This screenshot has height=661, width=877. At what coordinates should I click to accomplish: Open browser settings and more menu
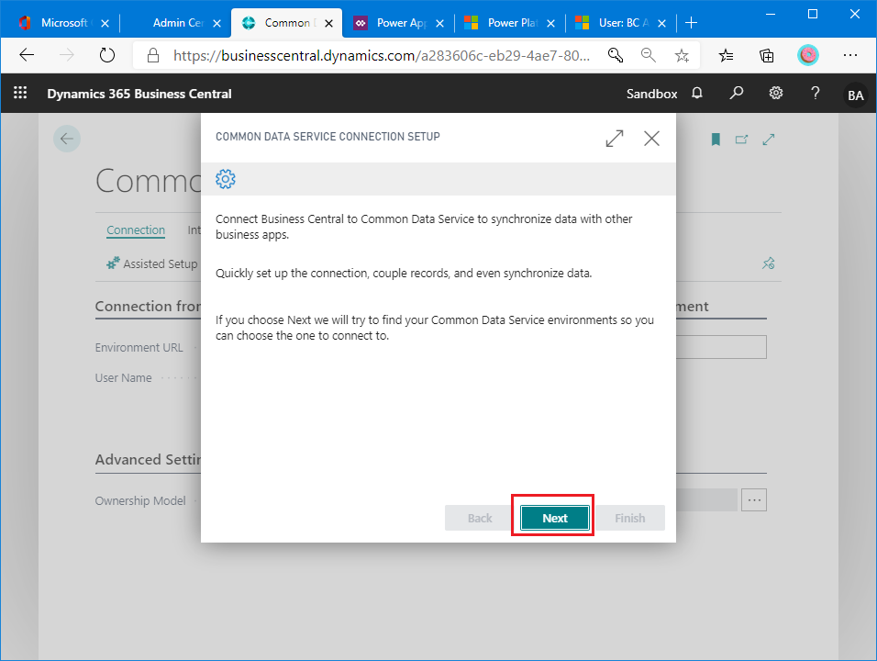850,55
